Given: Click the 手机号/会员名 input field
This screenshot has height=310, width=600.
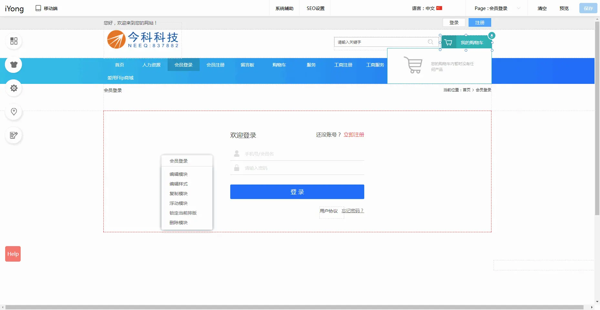Looking at the screenshot, I should pyautogui.click(x=300, y=154).
